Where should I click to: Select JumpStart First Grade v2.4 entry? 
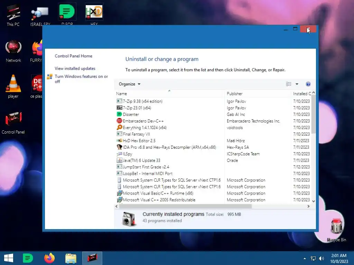[x=213, y=167]
